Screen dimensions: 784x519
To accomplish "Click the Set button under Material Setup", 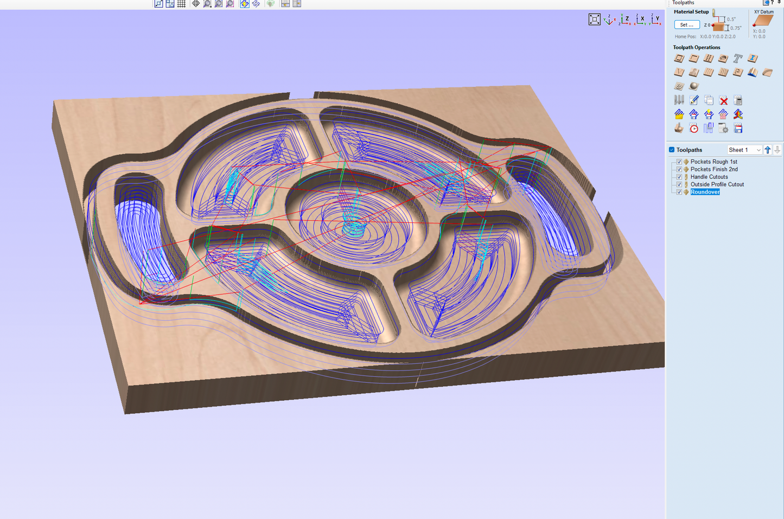I will 686,24.
